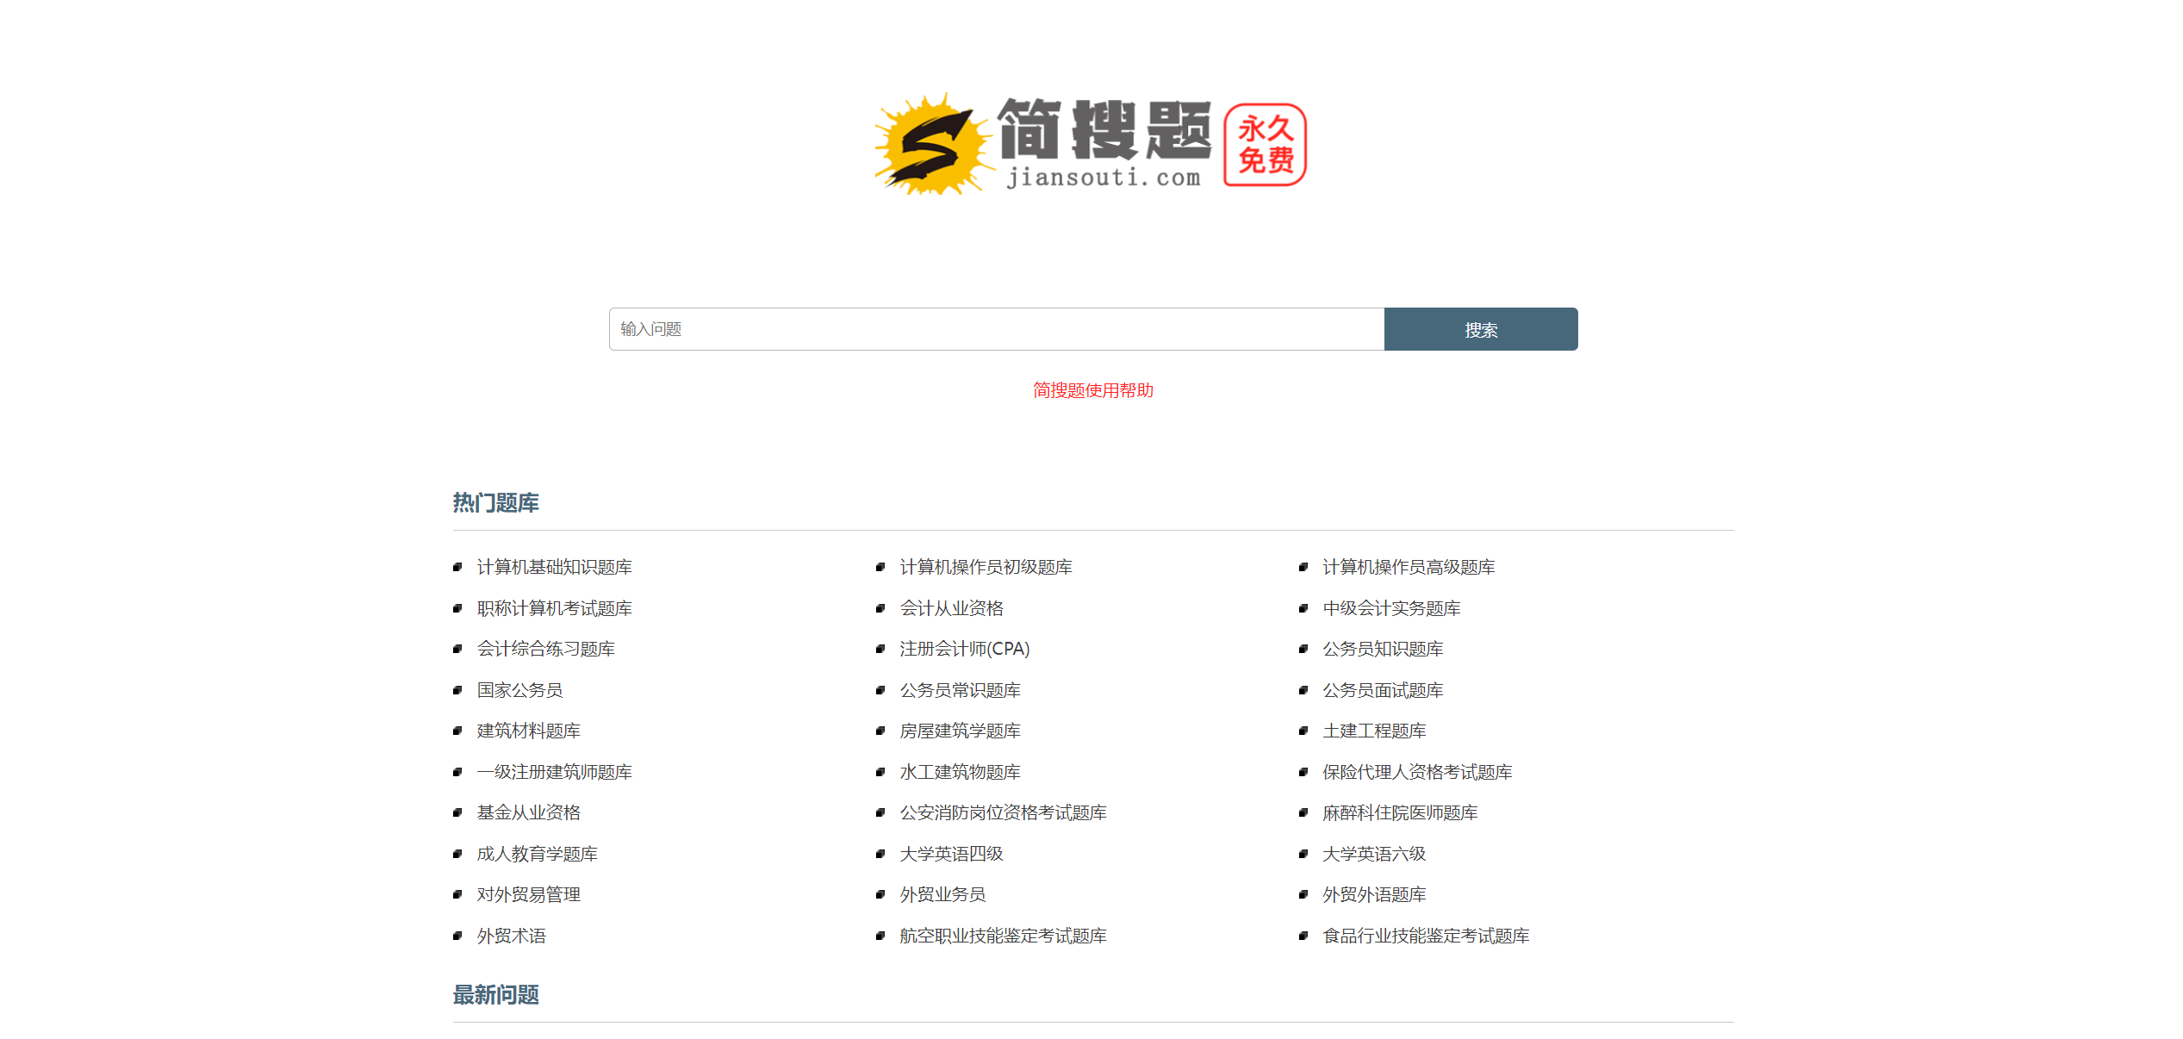Open the 公务员面试题库 link
Viewport: 2183px width, 1039px height.
point(1383,690)
